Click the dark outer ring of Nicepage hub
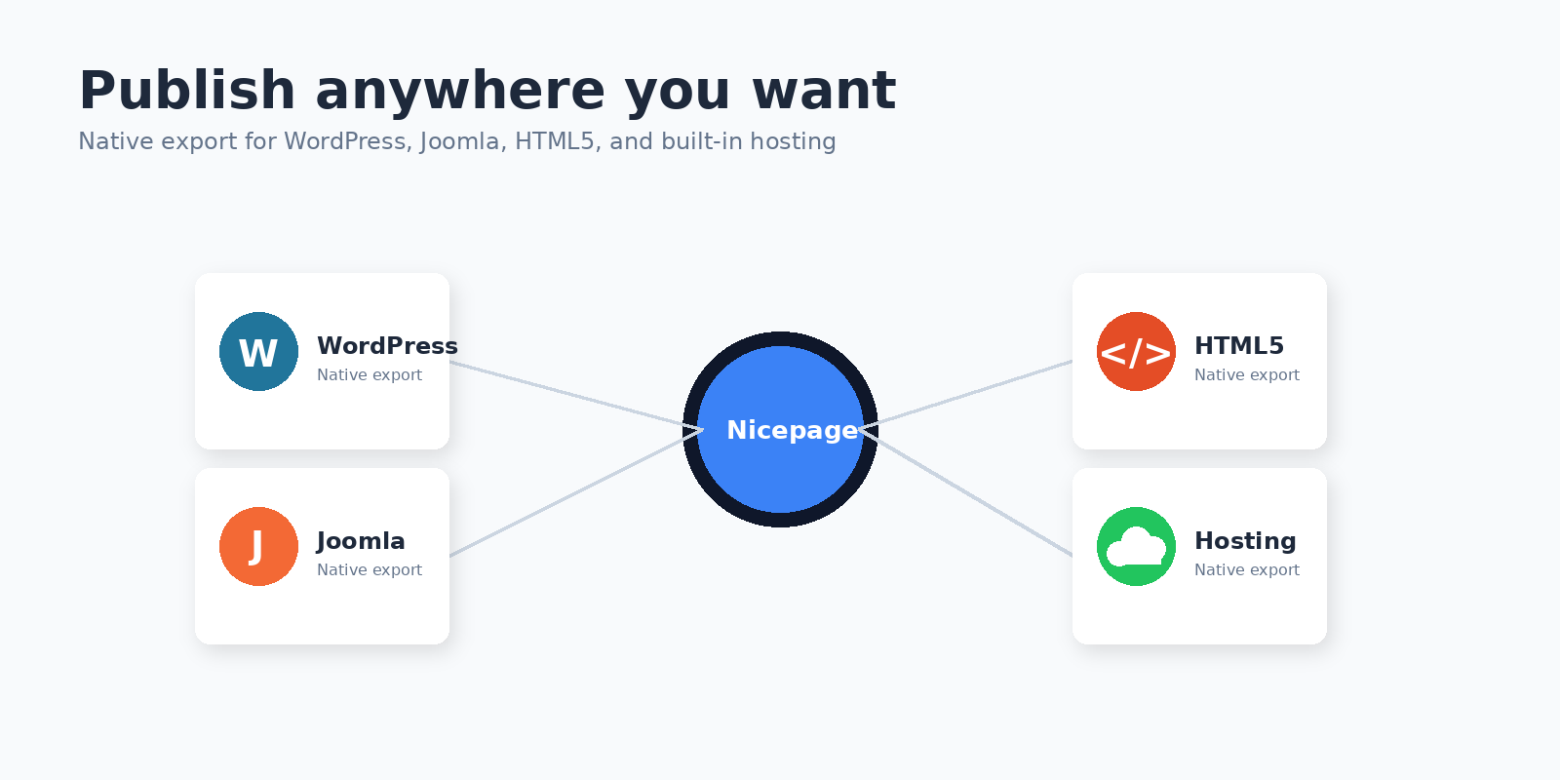Viewport: 1560px width, 780px height. 780,338
